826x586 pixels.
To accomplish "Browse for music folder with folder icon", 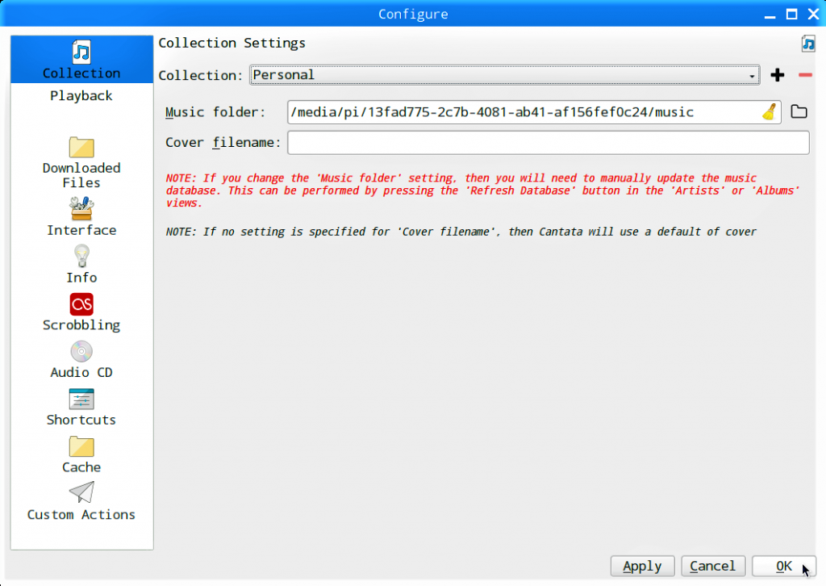I will 799,112.
